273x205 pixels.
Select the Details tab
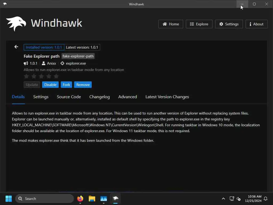coord(18,97)
